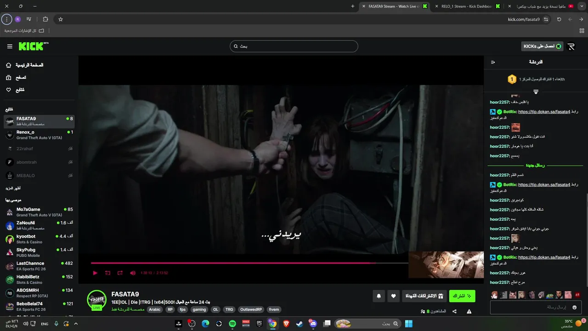This screenshot has height=331, width=588.
Task: Select the TRG tag
Action: (229, 309)
